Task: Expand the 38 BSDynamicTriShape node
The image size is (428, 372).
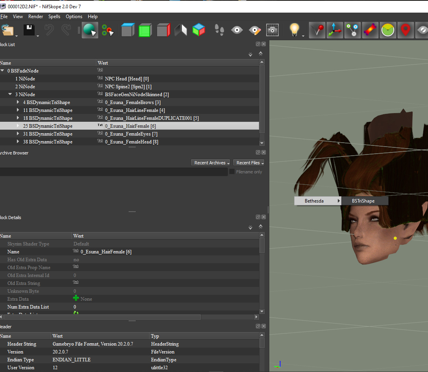Action: pos(18,142)
